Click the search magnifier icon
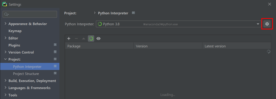276x99 pixels. [7, 14]
